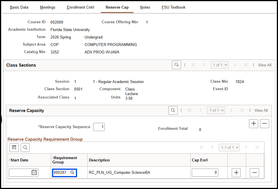278x189 pixels.
Task: Remove the 000287 row with its minus icon
Action: 255,172
